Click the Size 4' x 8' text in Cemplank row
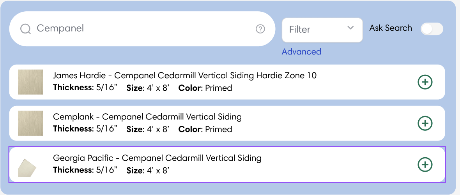 pyautogui.click(x=148, y=129)
